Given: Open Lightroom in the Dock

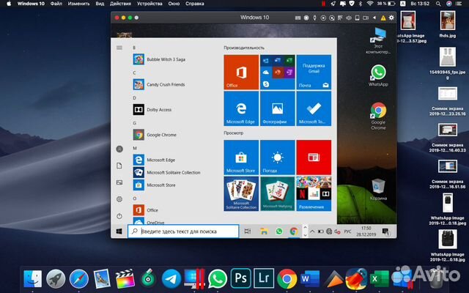Looking at the screenshot, I should tap(264, 278).
